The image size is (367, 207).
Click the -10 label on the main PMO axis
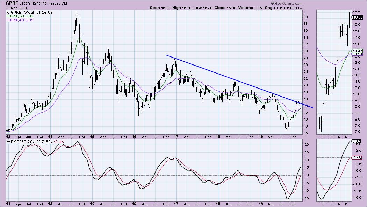coord(306,191)
